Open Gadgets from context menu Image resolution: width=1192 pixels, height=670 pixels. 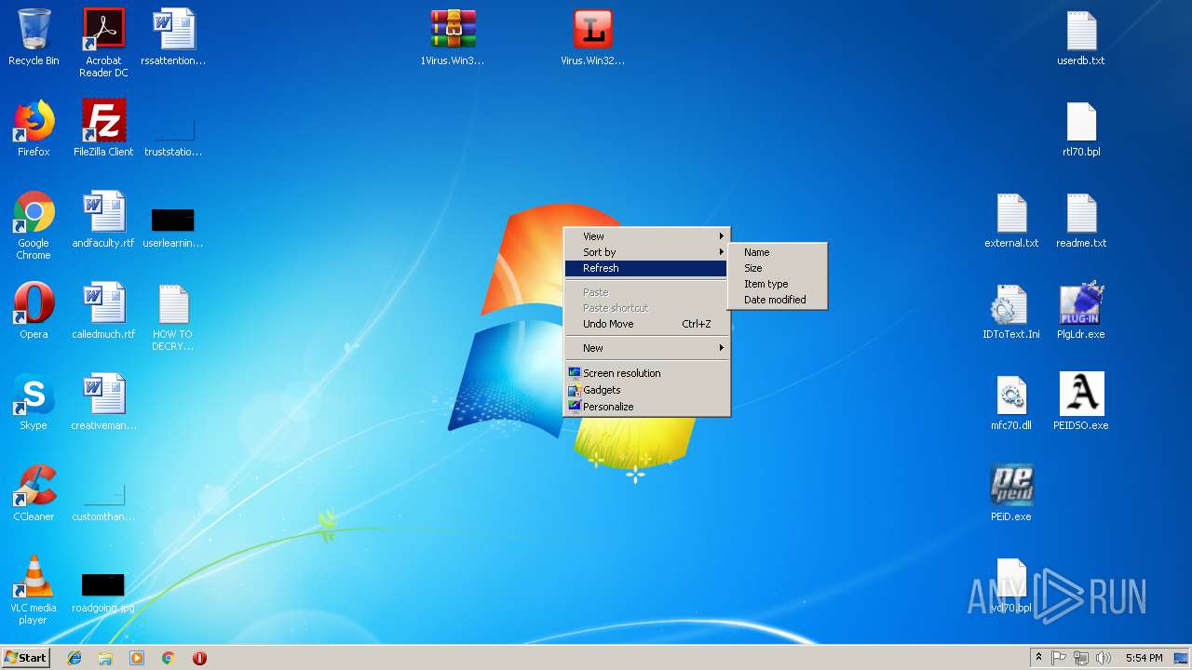[646, 390]
